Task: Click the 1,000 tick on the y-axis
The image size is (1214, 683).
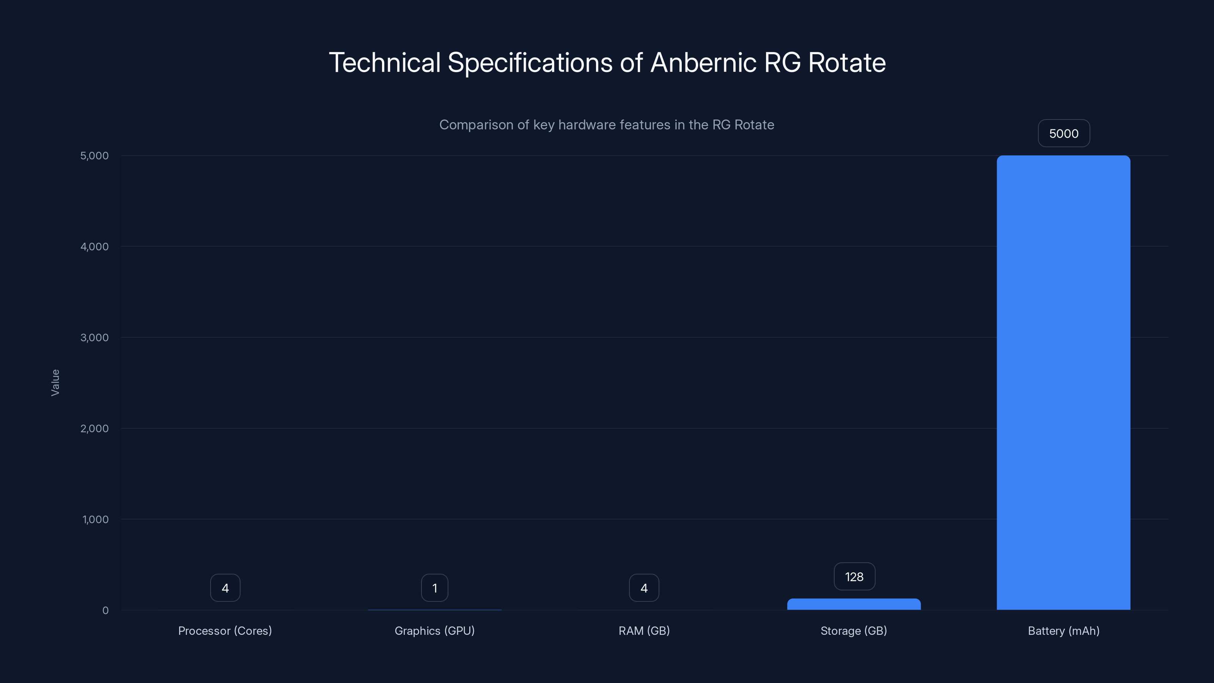Action: [x=96, y=519]
